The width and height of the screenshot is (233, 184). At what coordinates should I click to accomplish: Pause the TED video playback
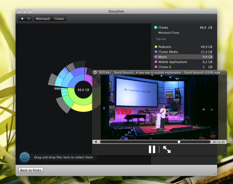[152, 149]
